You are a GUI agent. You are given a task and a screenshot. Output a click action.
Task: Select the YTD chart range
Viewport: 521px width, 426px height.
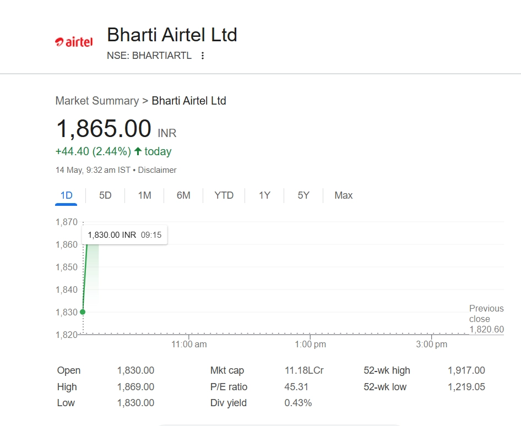point(224,195)
